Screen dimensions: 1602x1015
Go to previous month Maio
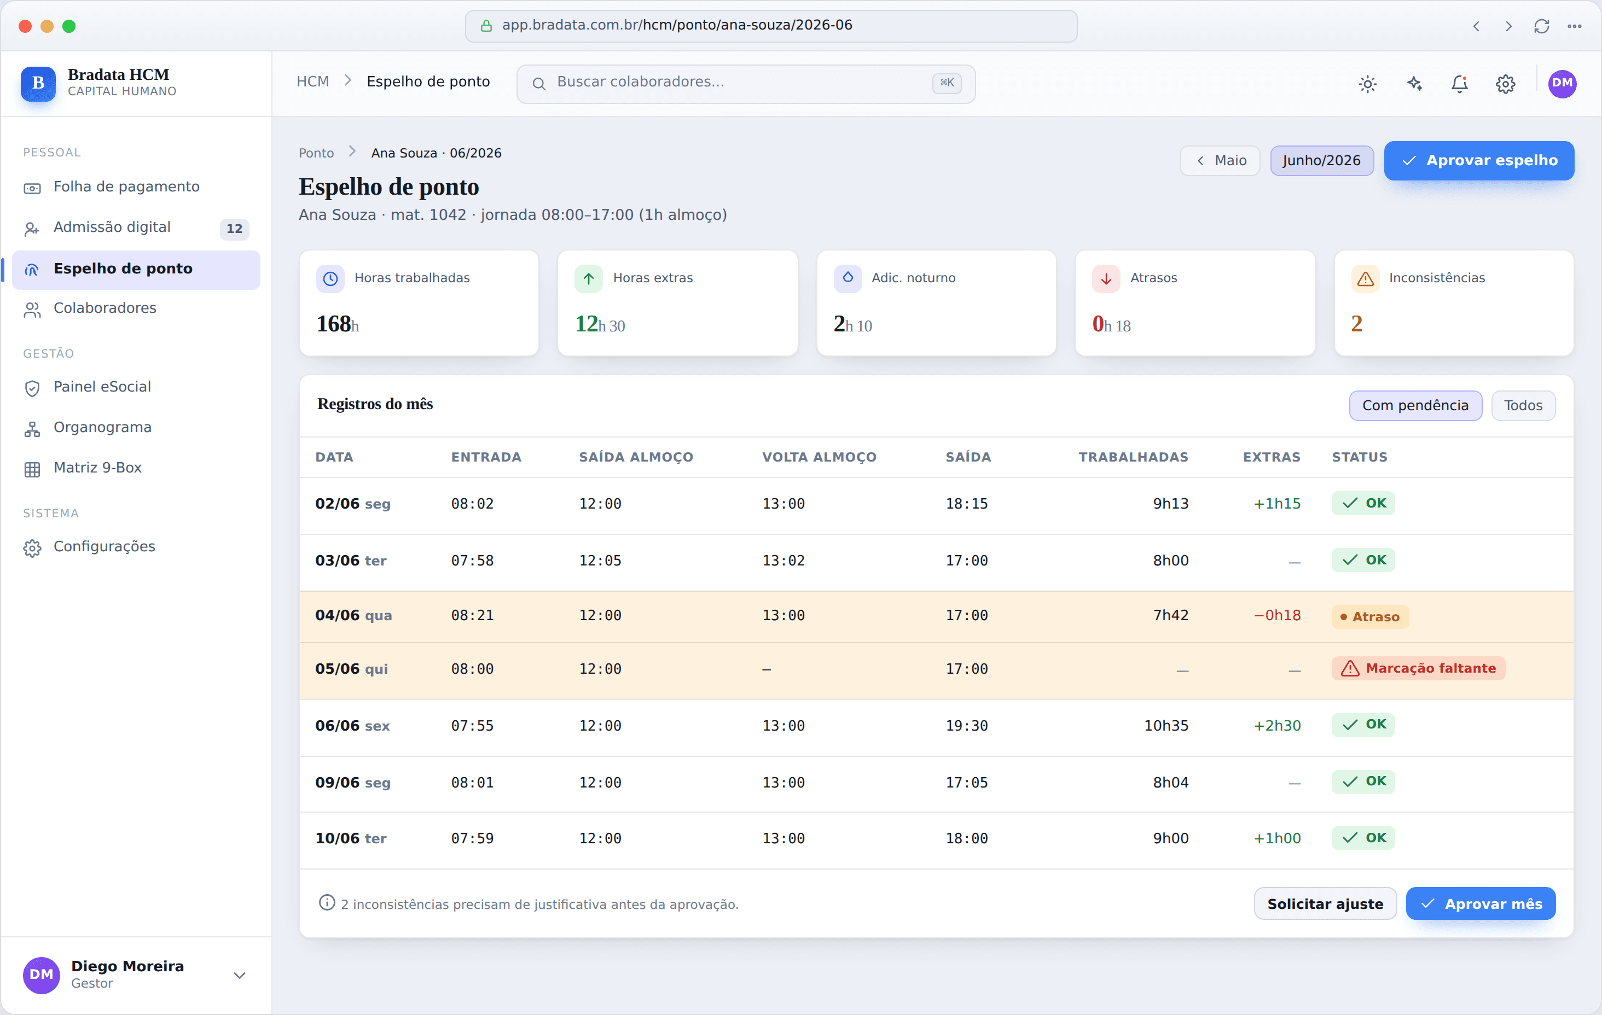coord(1220,160)
